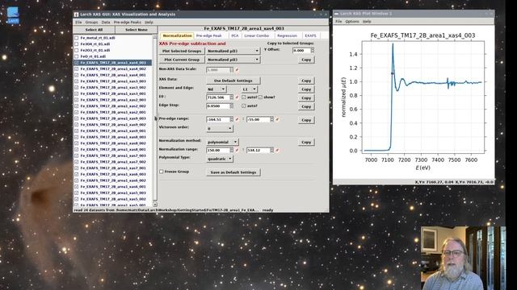Open the Edge dropdown
Image resolution: width=517 pixels, height=290 pixels.
pos(249,89)
